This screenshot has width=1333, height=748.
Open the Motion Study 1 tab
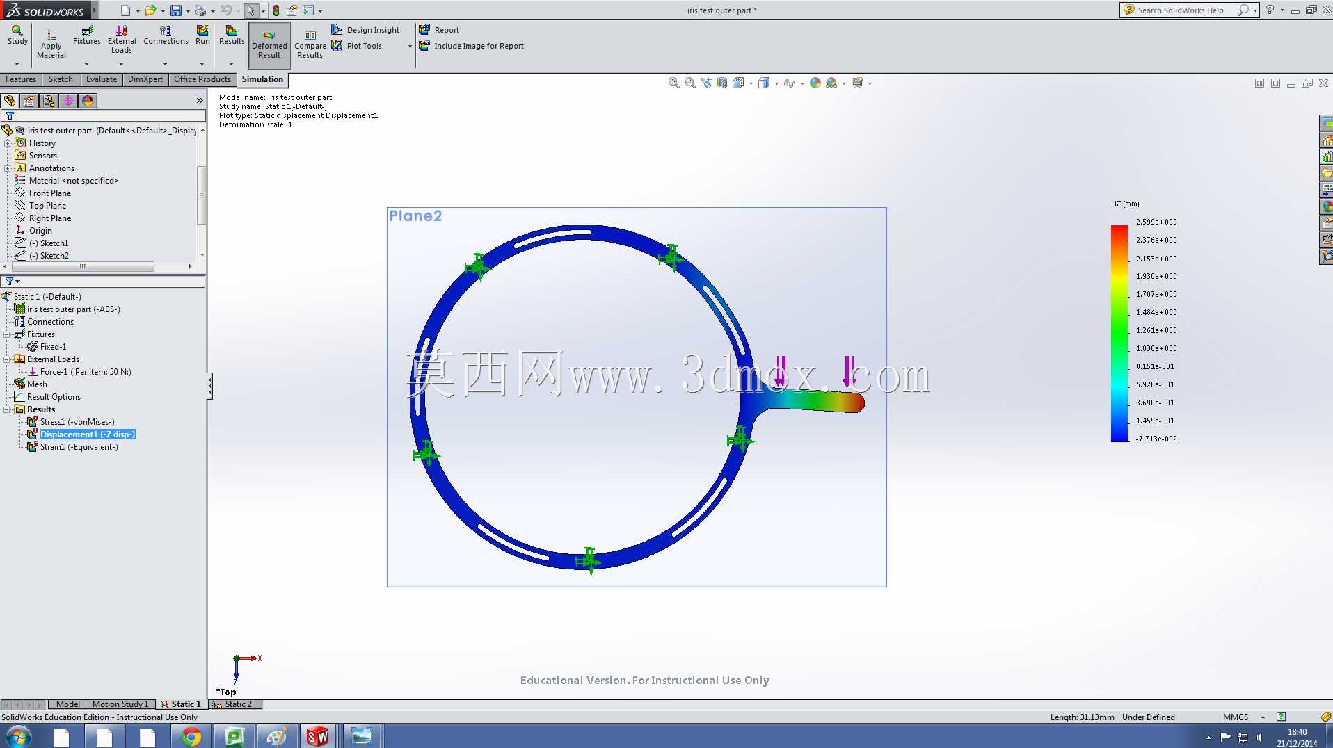coord(120,704)
